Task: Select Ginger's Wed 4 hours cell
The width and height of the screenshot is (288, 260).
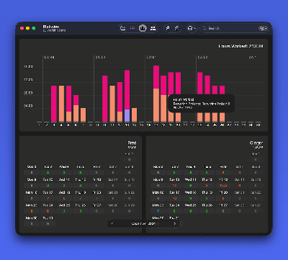Action: pos(191,172)
